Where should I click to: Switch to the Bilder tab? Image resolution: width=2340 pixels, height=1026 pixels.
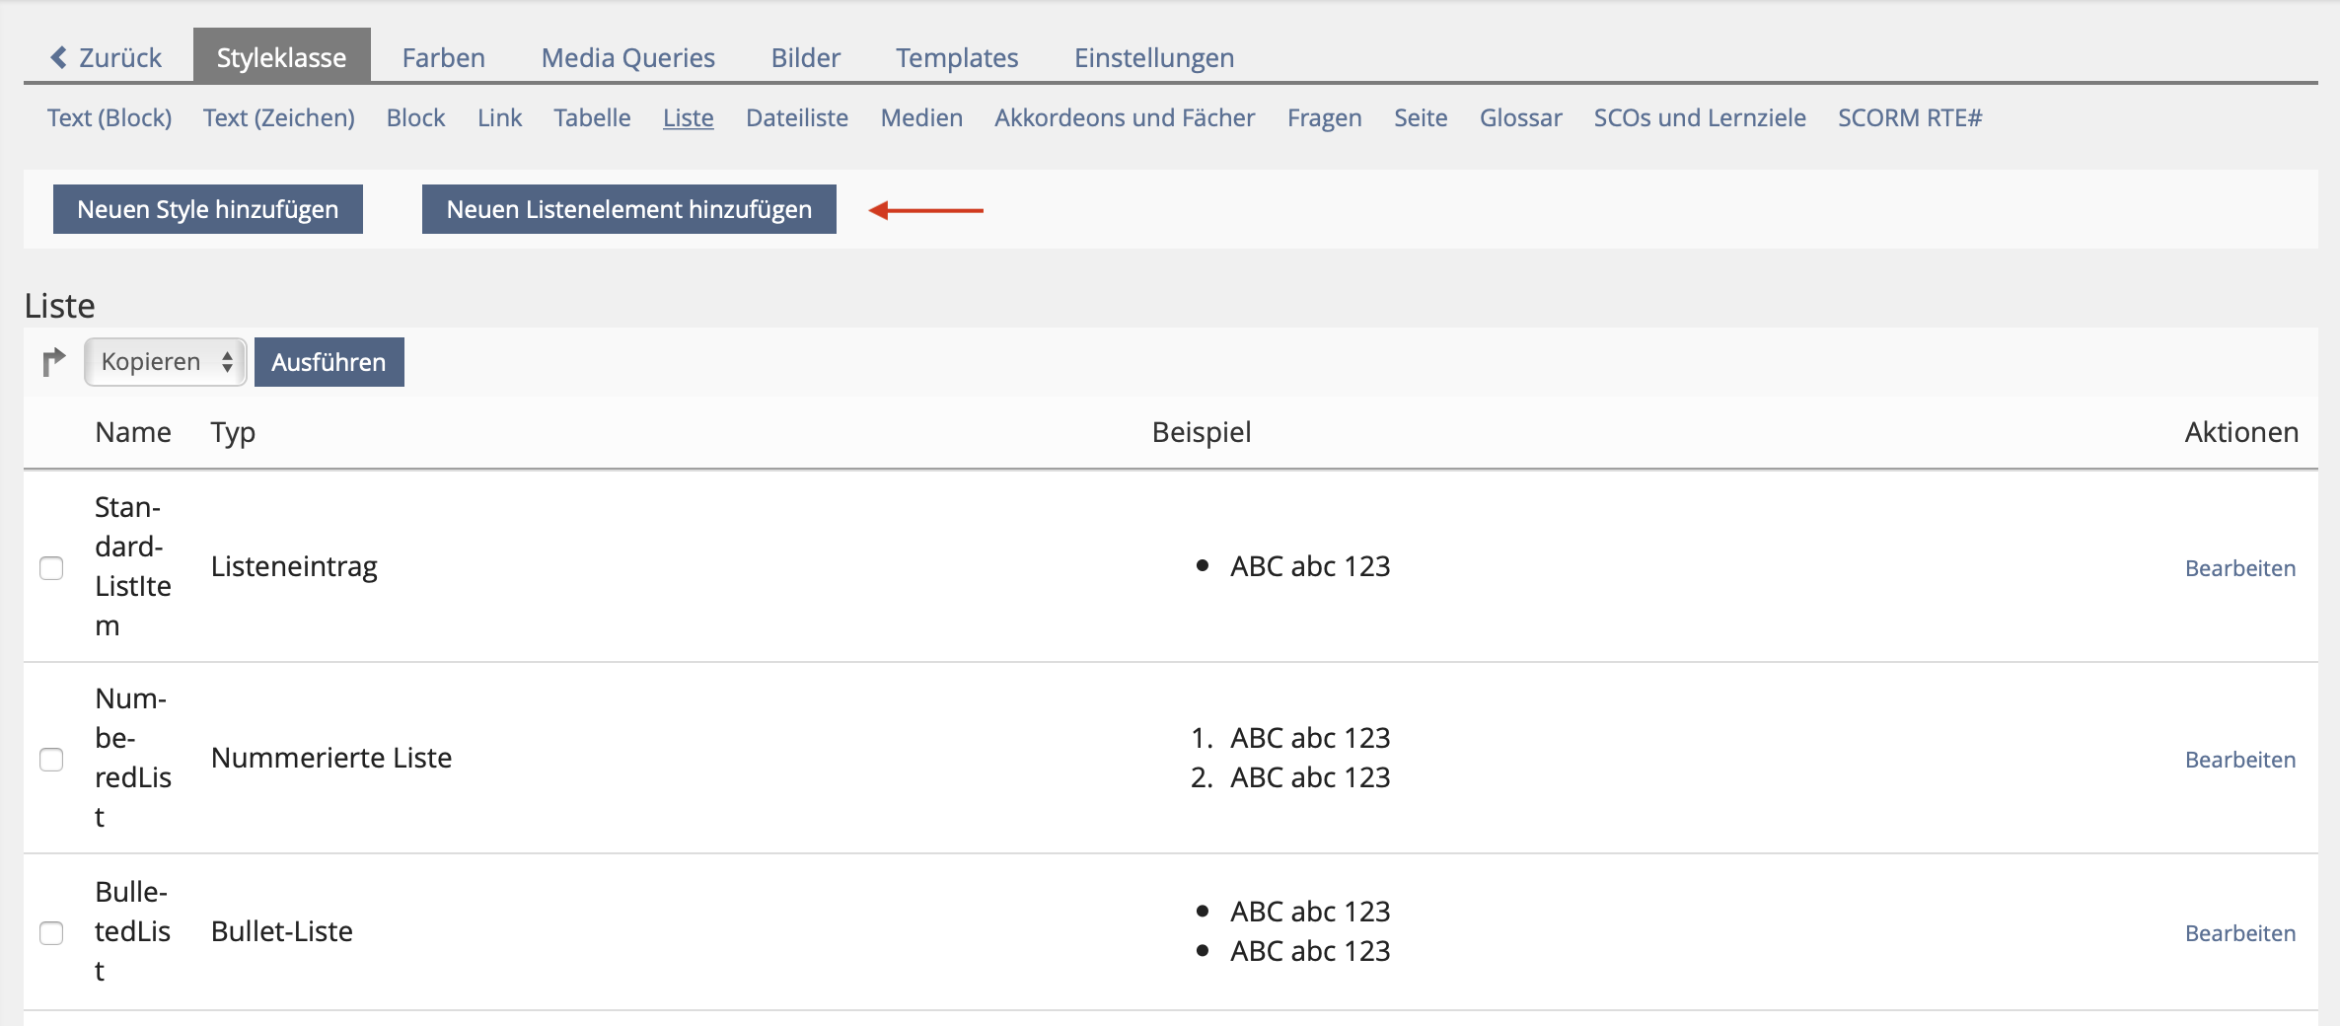click(x=806, y=57)
